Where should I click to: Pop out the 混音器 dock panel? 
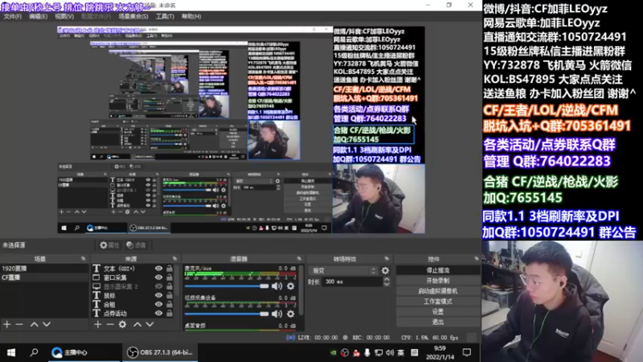pyautogui.click(x=299, y=258)
